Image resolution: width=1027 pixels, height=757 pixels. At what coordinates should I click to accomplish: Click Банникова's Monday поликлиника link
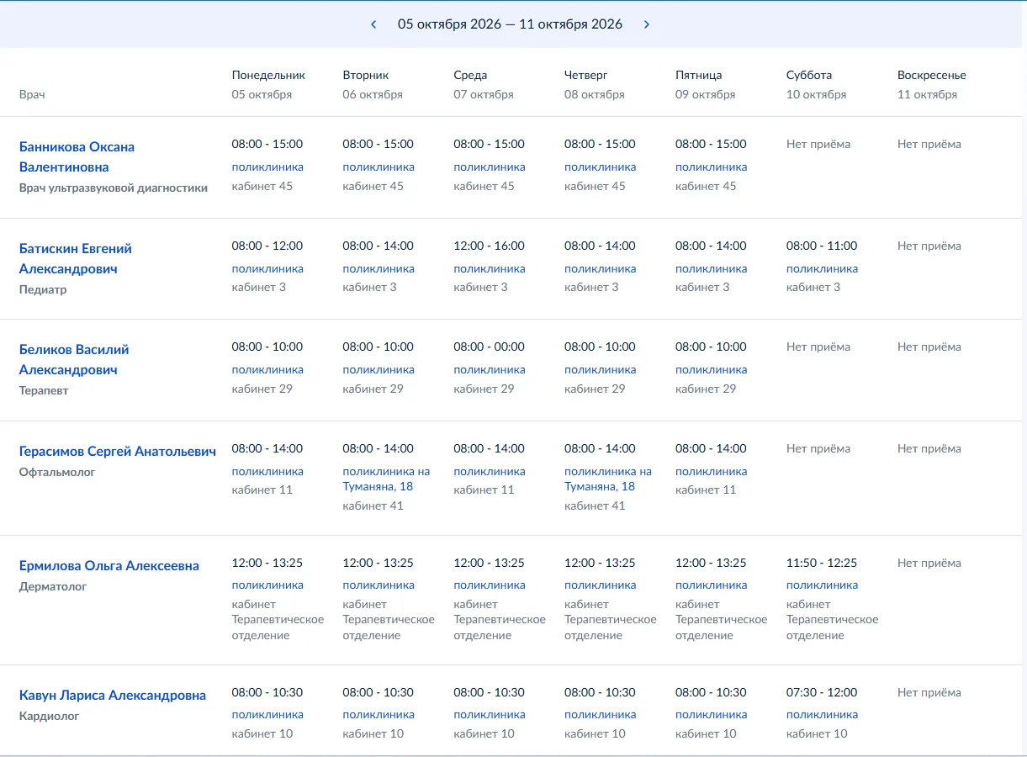tap(267, 167)
